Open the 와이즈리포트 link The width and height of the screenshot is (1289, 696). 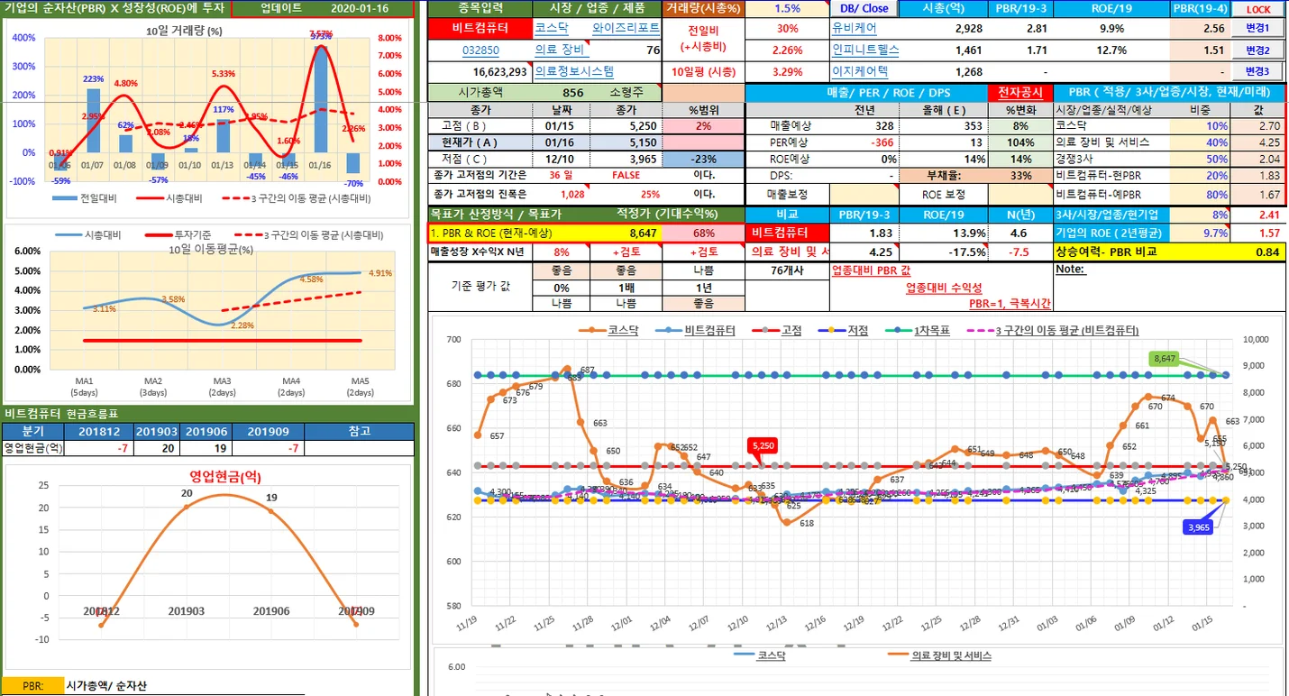click(626, 29)
